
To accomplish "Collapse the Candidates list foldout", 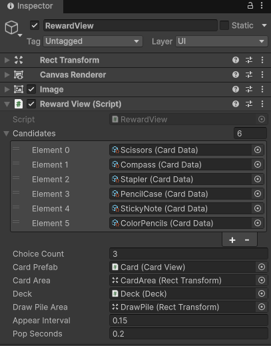I will tap(7, 134).
